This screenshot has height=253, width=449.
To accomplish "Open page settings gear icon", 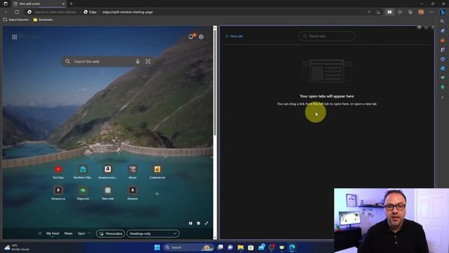I will click(x=201, y=37).
